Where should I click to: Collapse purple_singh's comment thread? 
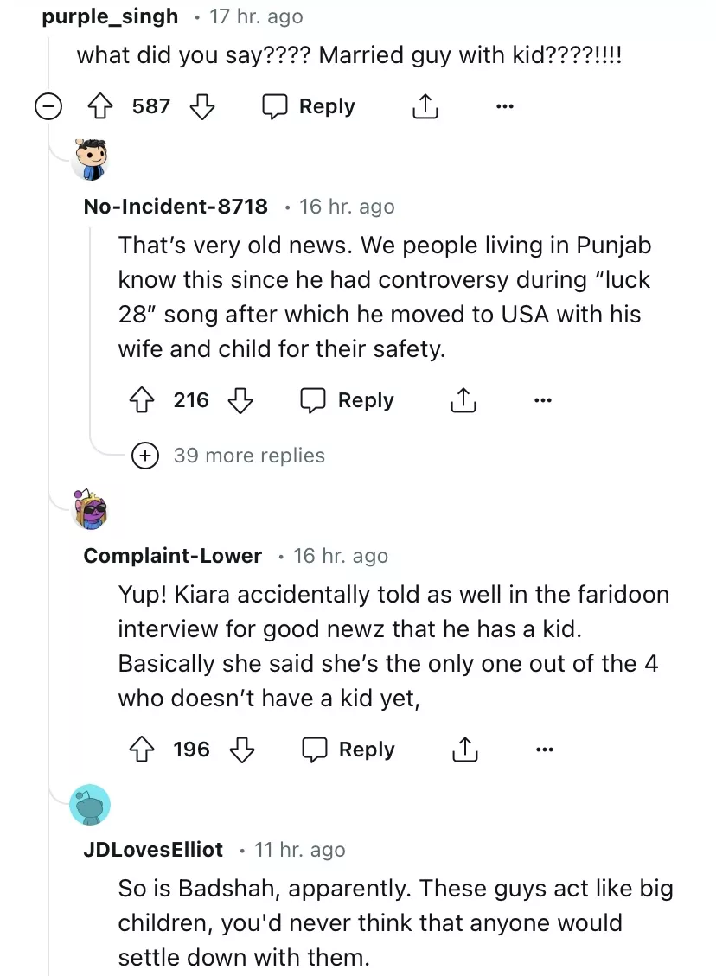tap(48, 106)
